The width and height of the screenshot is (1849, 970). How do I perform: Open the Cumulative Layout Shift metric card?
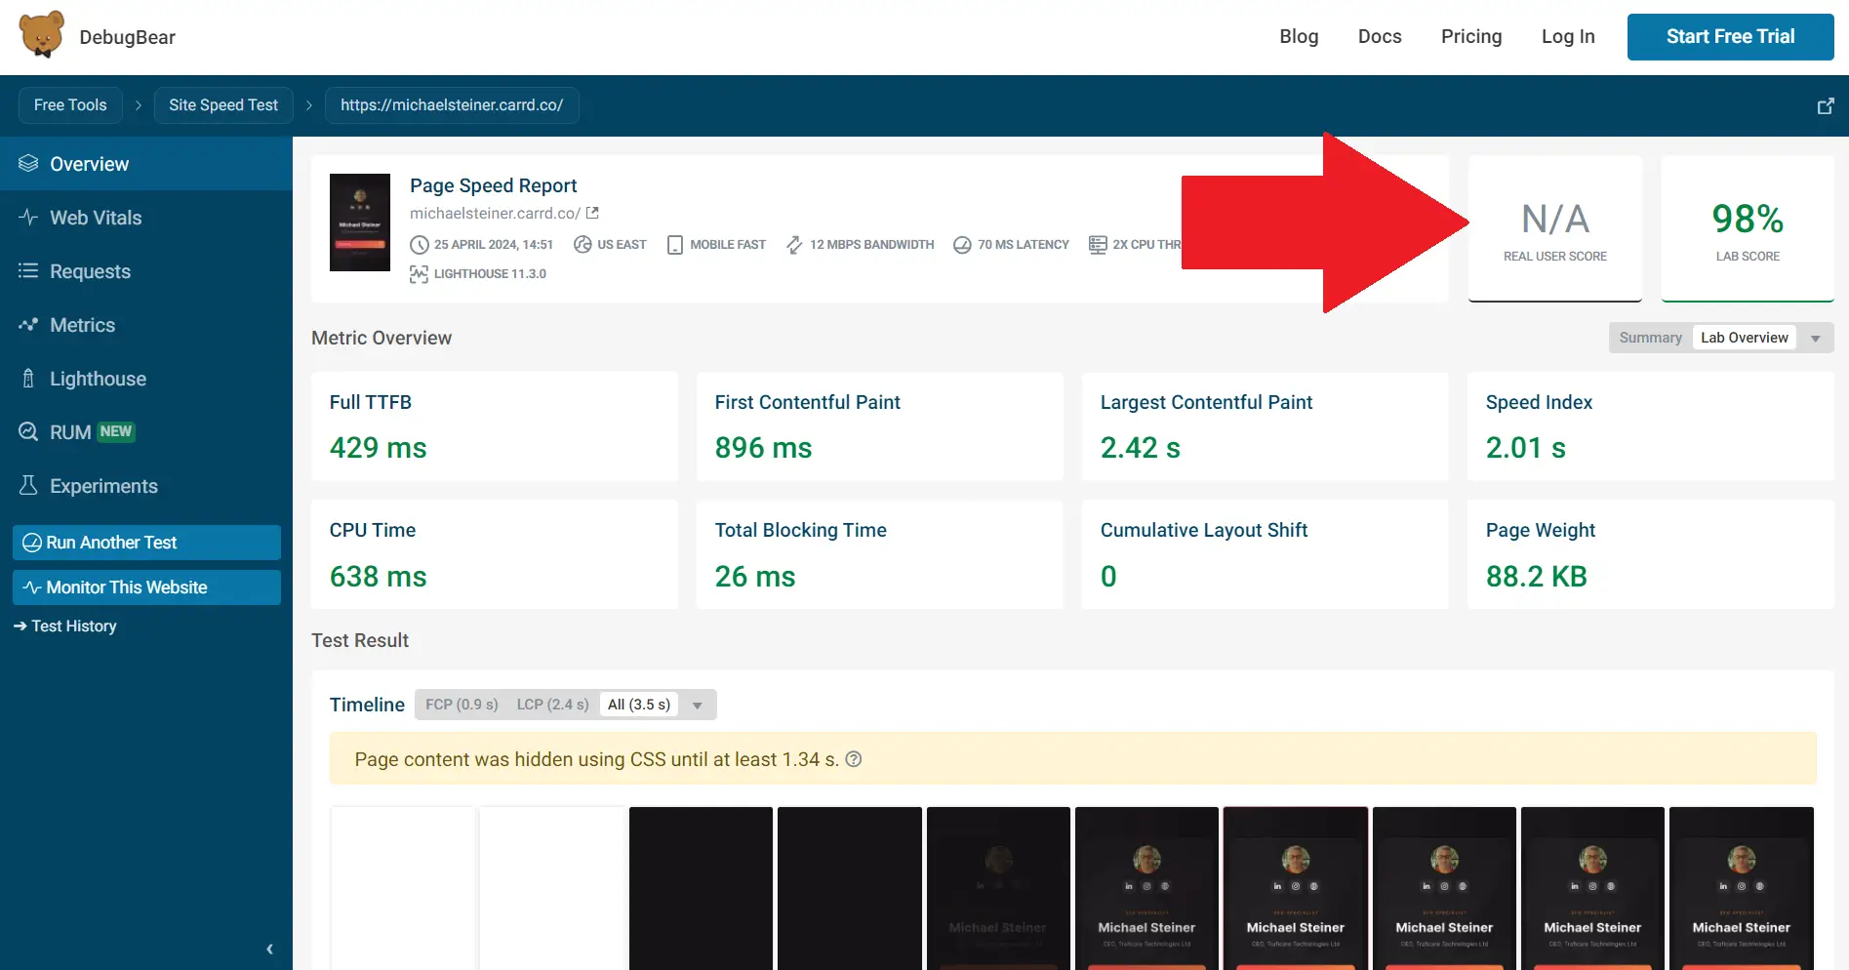(1266, 554)
